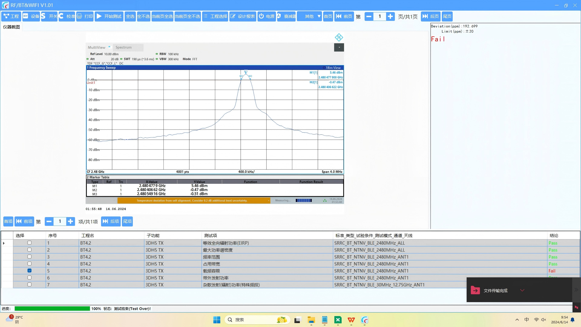581x327 pixels.
Task: Tick the checkbox for row 4 占用带宽
Action: [x=29, y=264]
